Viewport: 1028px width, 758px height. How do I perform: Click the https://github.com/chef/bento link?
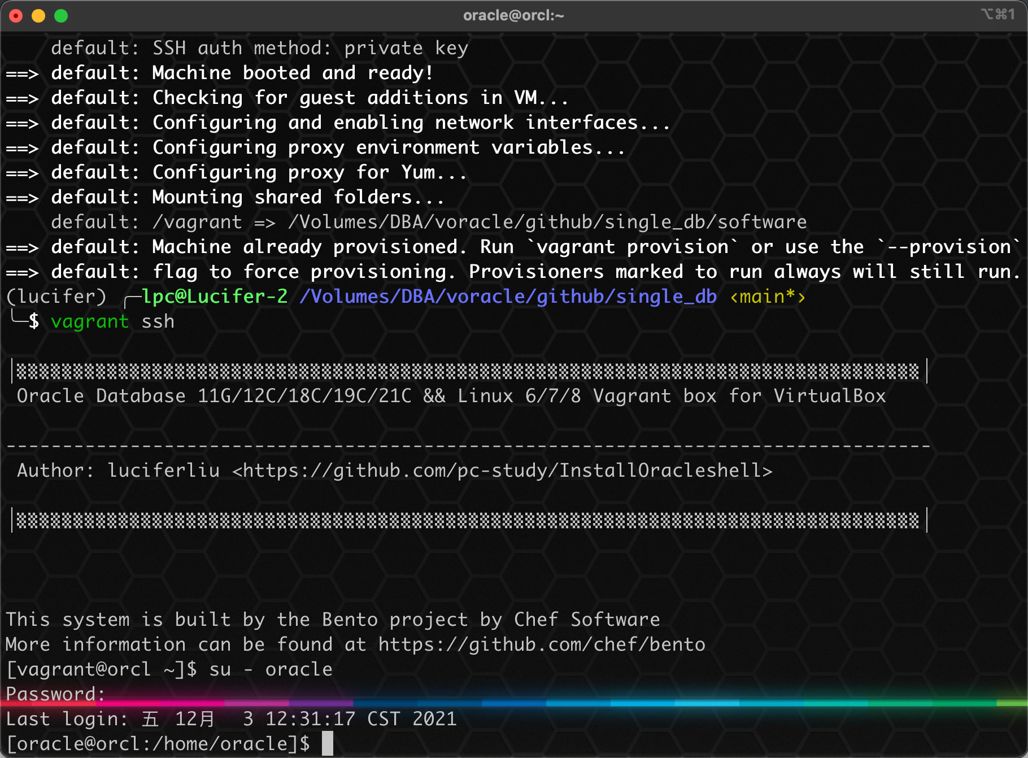tap(542, 644)
